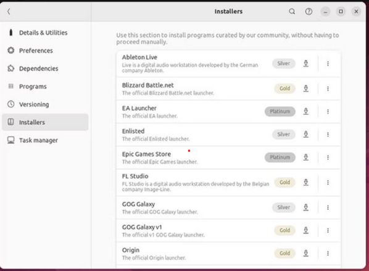Open the help question mark icon

pos(309,11)
